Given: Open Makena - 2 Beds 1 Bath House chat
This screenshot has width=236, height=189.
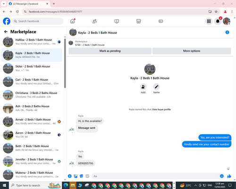Looking at the screenshot, I should pos(32,175).
